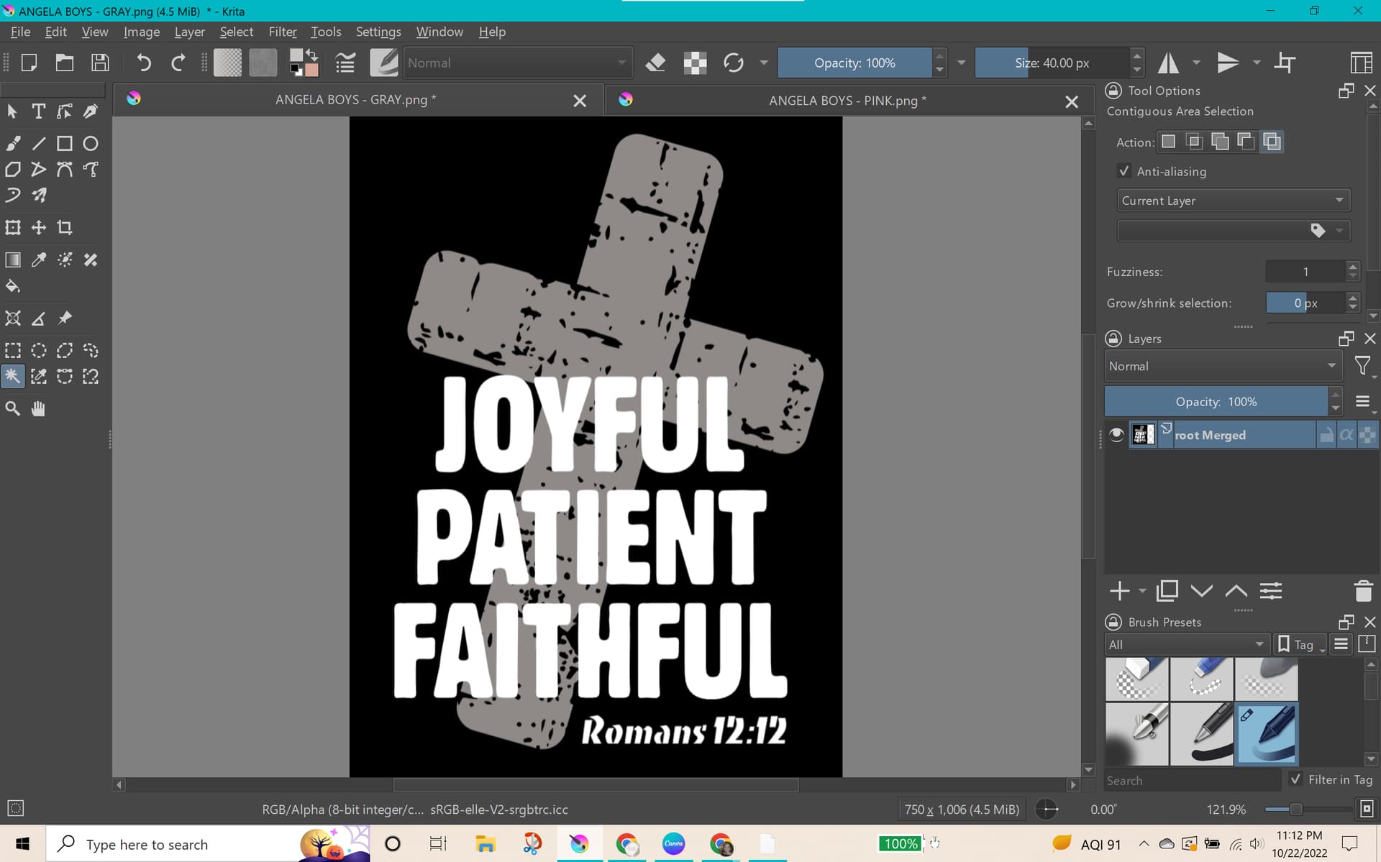Delete layer using trash icon
The width and height of the screenshot is (1381, 862).
(x=1363, y=591)
